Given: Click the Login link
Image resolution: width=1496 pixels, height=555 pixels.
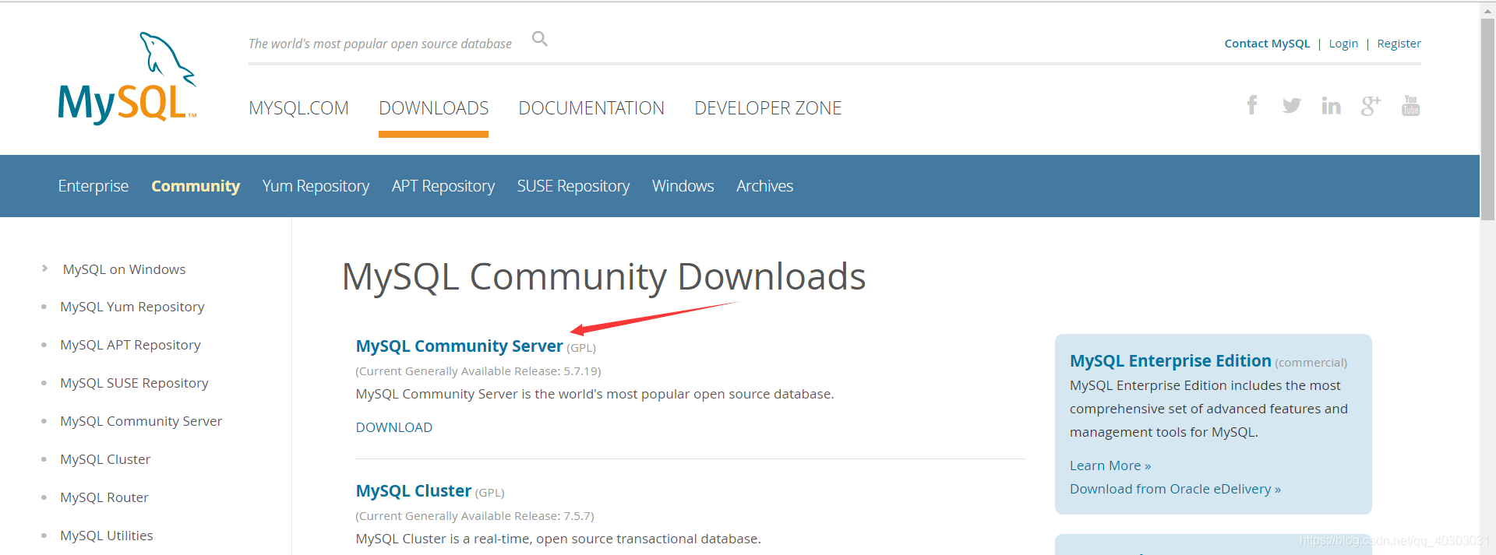Looking at the screenshot, I should point(1343,44).
